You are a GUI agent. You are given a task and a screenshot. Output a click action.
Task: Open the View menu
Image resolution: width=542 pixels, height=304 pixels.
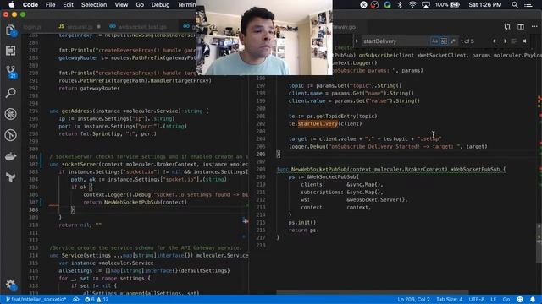point(121,4)
